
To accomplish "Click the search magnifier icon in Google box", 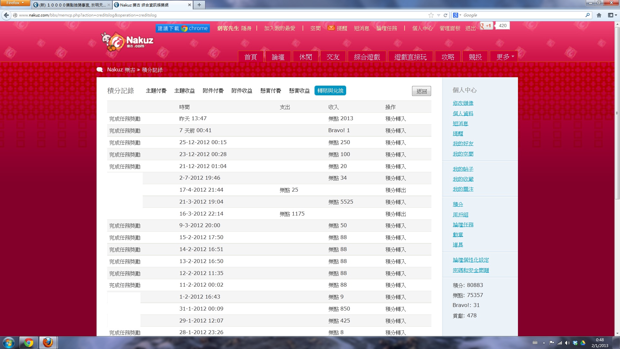I will (x=587, y=15).
